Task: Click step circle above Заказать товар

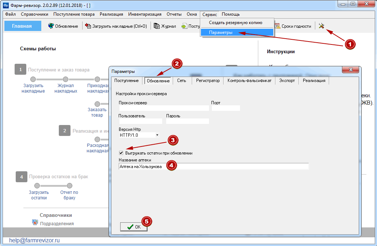Action: pos(97,104)
